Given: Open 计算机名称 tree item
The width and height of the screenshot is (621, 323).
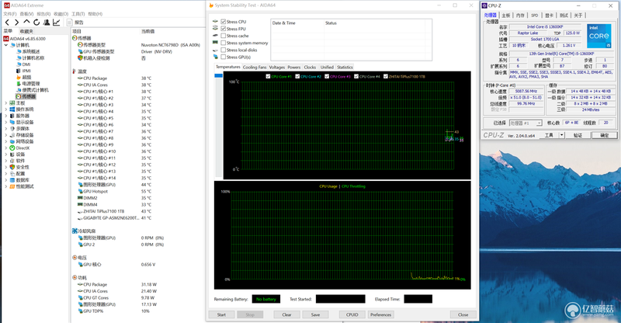Looking at the screenshot, I should pos(30,58).
